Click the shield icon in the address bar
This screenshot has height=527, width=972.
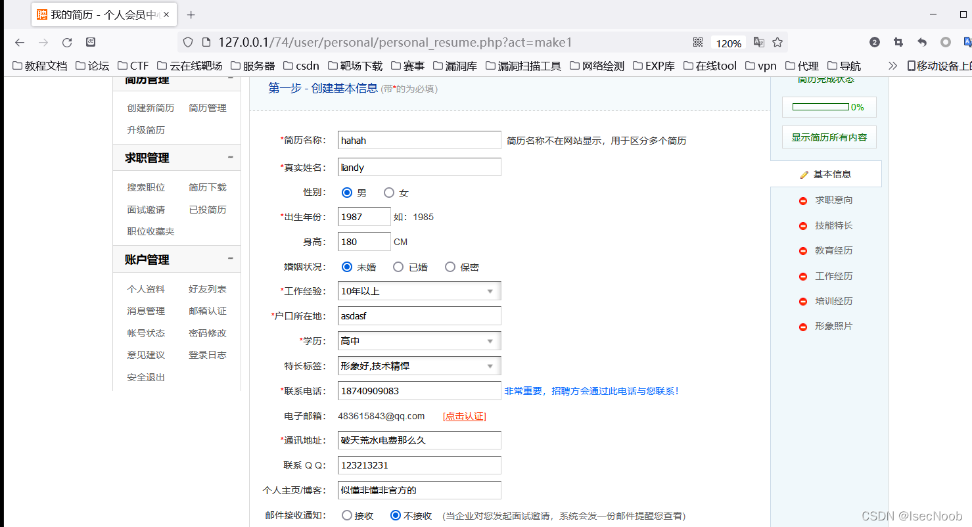(188, 41)
